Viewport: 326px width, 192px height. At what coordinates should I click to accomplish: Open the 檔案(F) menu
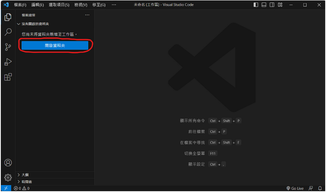(x=20, y=5)
